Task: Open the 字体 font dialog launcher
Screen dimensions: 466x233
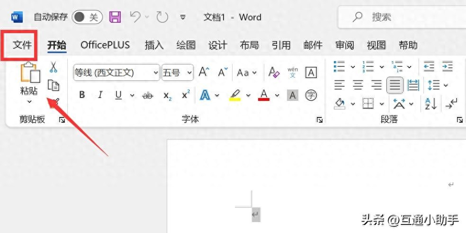Action: coord(320,120)
